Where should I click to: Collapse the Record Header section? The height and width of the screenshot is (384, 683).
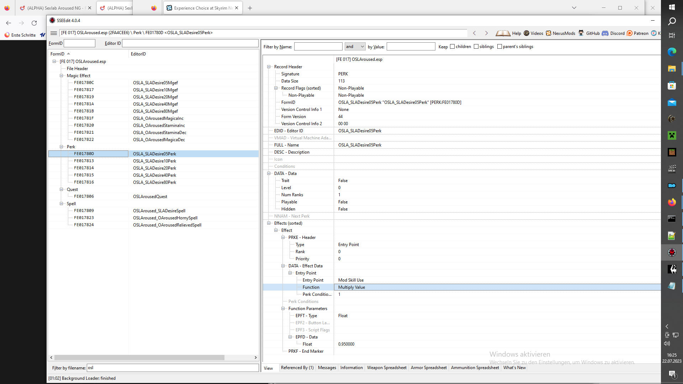269,66
